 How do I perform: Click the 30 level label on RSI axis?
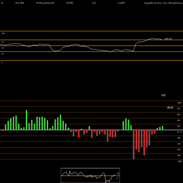coord(3,54)
